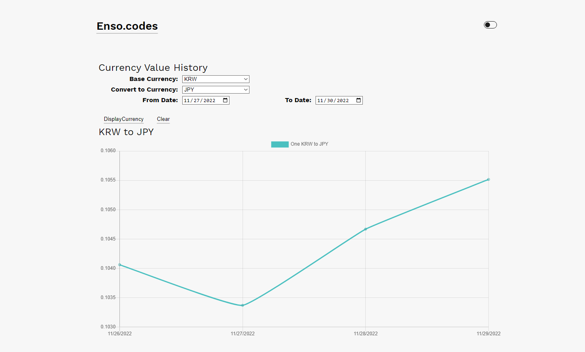Select the 11/27/2022 lowest data point

click(x=243, y=305)
